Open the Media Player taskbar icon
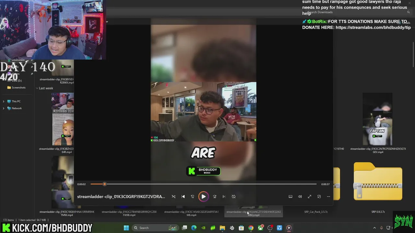Image resolution: width=415 pixels, height=233 pixels. point(289,228)
